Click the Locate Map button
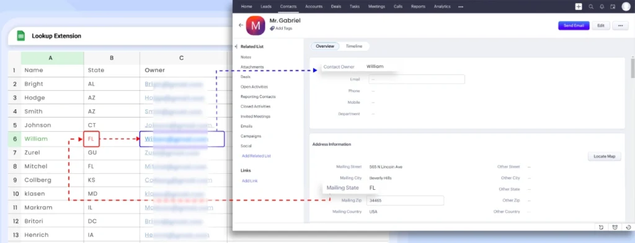This screenshot has width=635, height=243. point(605,156)
